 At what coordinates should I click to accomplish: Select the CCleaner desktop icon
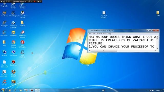tap(4, 83)
